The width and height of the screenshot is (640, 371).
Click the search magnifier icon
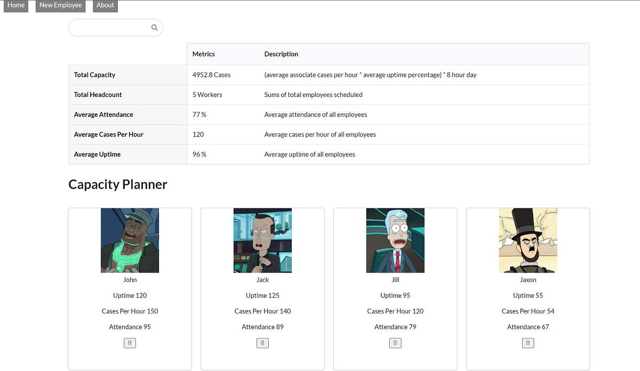tap(154, 27)
